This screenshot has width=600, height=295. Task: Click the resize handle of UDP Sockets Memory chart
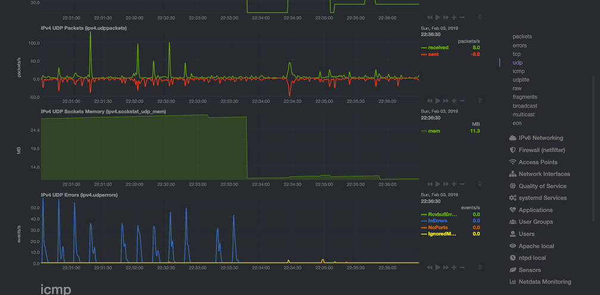480,184
